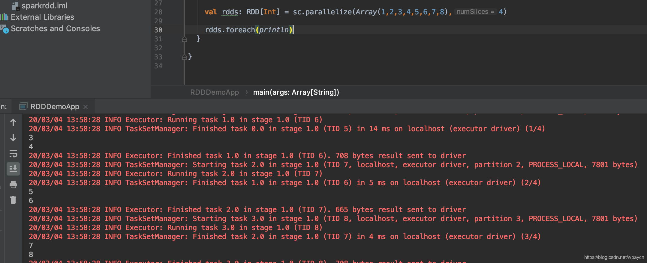
Task: Click the print console output icon
Action: pos(13,185)
